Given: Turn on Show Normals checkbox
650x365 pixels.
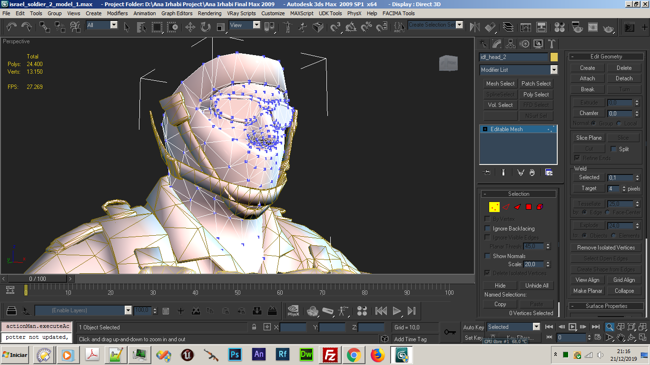Looking at the screenshot, I should (x=487, y=256).
